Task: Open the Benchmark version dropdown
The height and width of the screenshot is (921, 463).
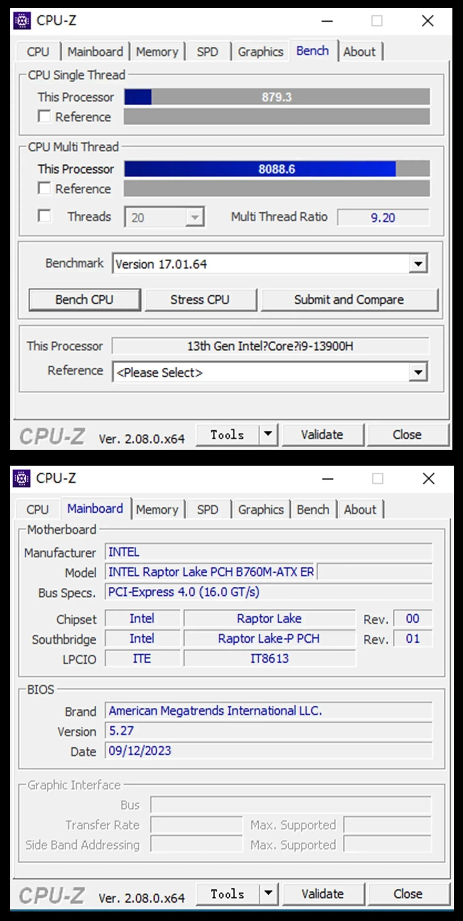Action: [270, 264]
